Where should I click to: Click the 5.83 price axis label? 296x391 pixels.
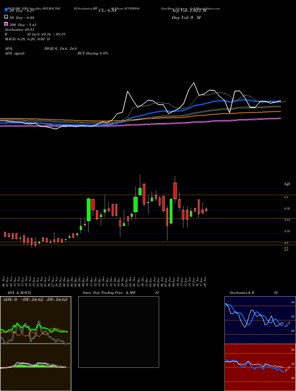[287, 220]
